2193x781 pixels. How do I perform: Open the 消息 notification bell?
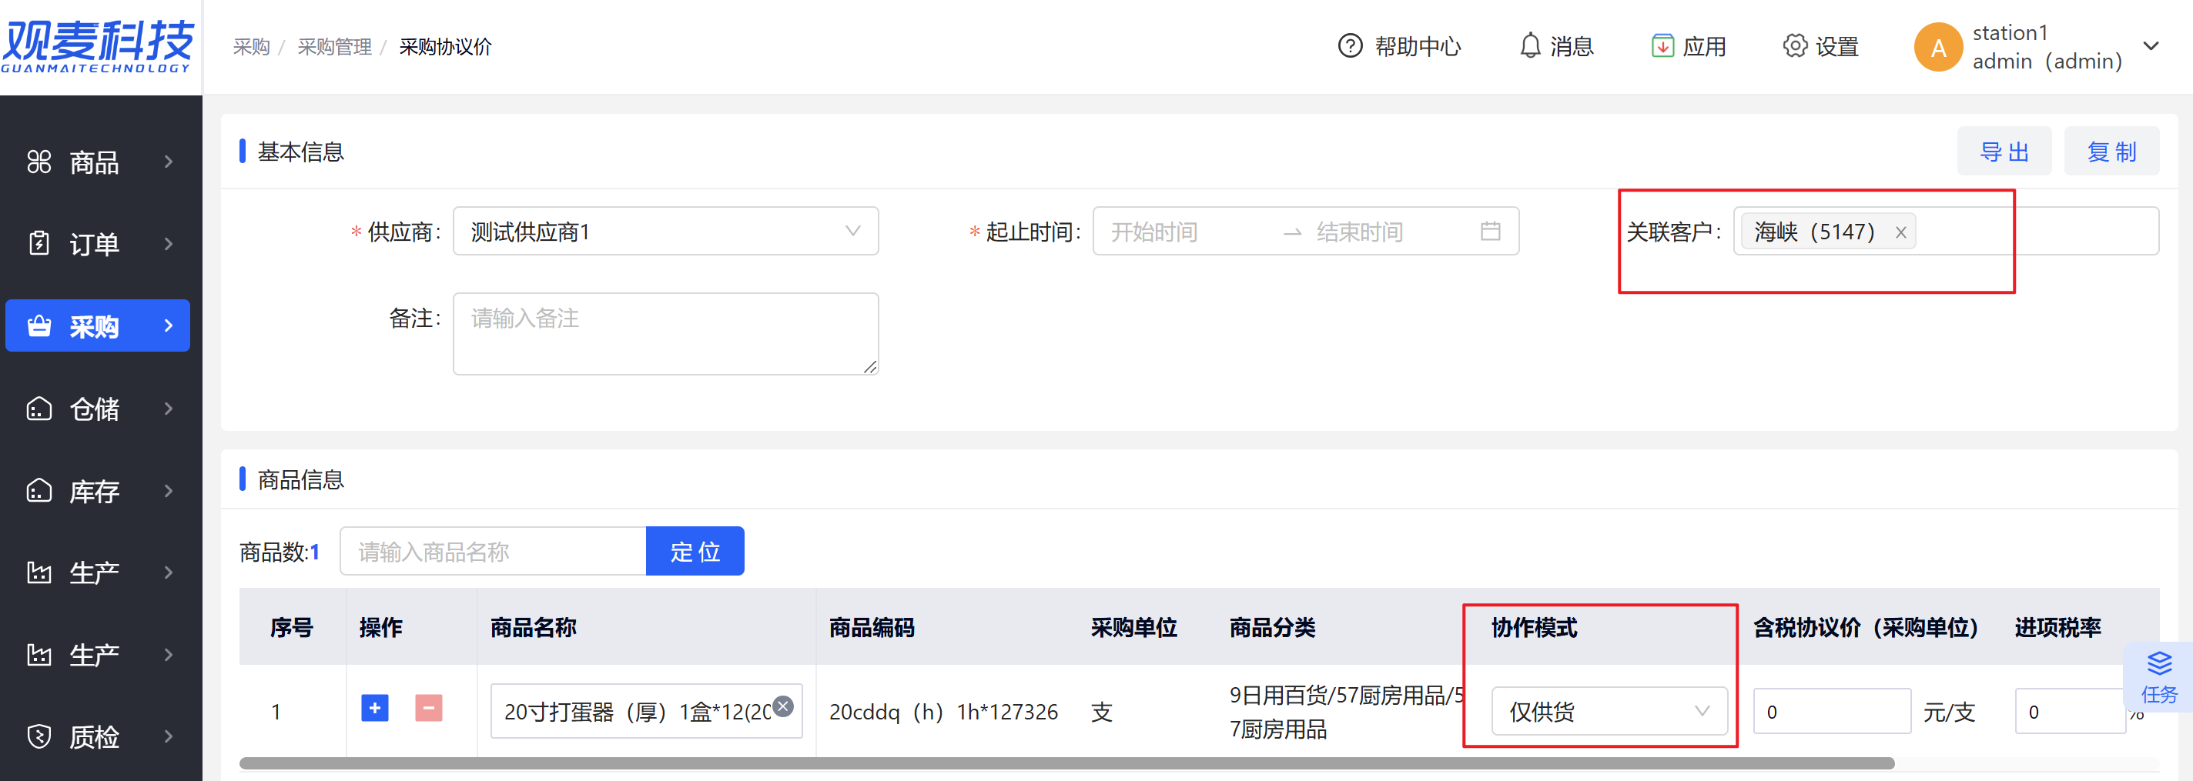[1530, 46]
